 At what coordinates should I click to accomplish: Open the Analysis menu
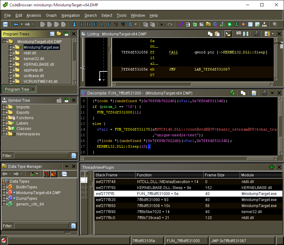[34, 15]
